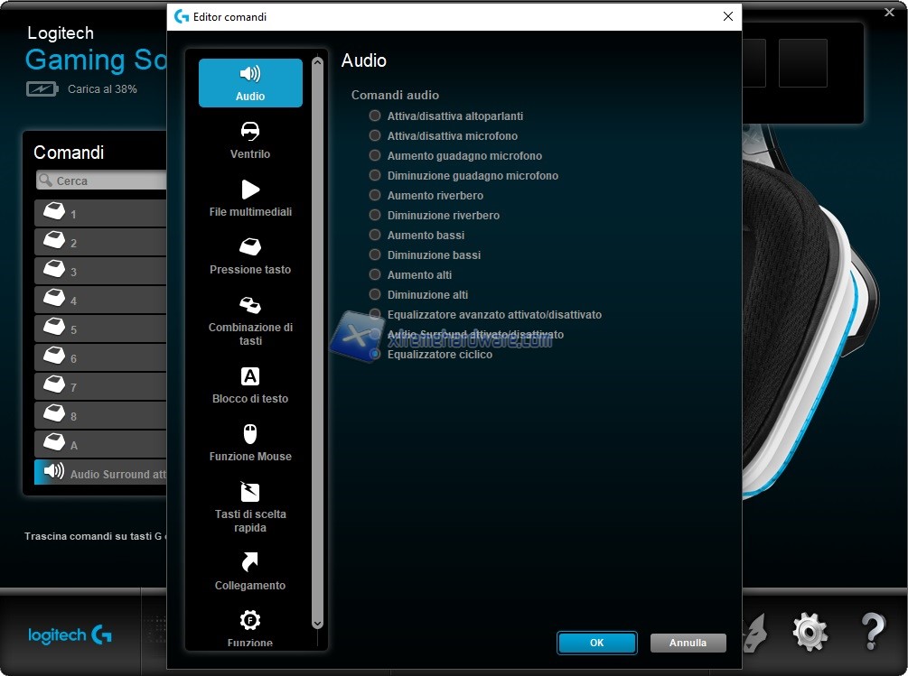Select the Blocco di testo category
This screenshot has width=908, height=676.
250,384
